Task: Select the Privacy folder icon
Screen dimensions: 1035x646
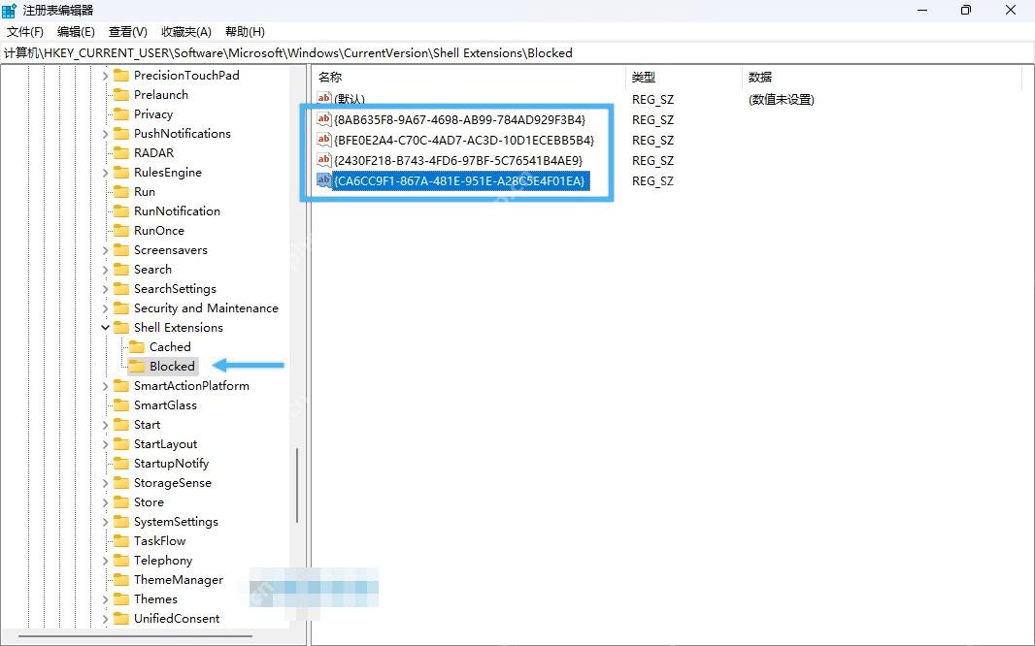Action: (x=120, y=114)
